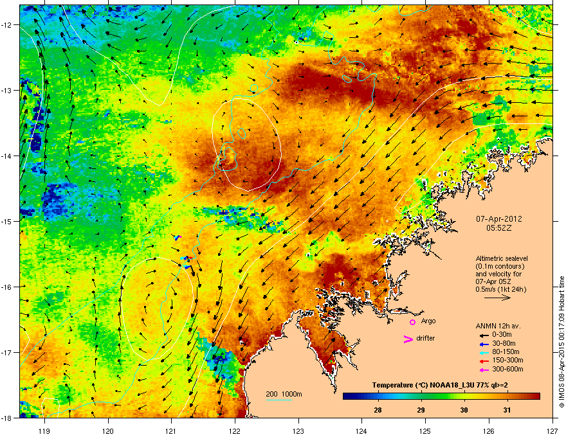
Task: Click the latitude axis label -15
Action: click(x=6, y=221)
